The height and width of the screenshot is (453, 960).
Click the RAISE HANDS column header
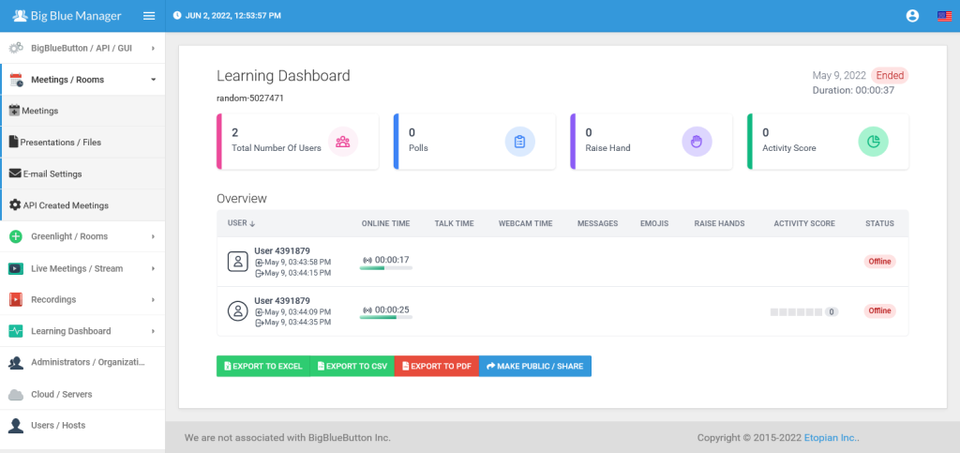(x=719, y=223)
